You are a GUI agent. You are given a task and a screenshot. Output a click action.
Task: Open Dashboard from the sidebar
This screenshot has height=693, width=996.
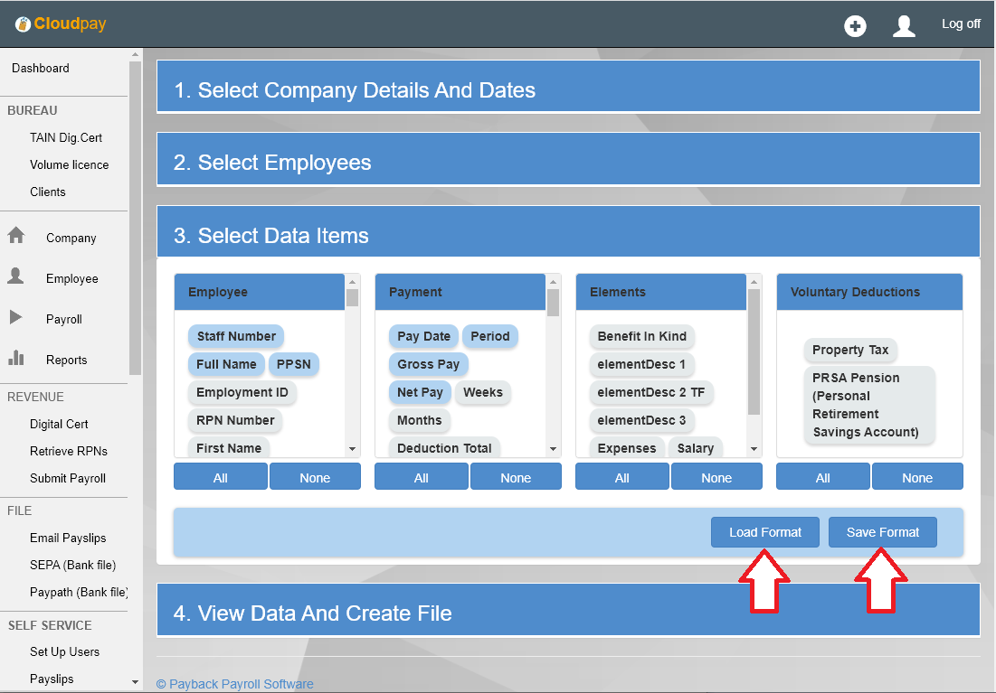[41, 68]
